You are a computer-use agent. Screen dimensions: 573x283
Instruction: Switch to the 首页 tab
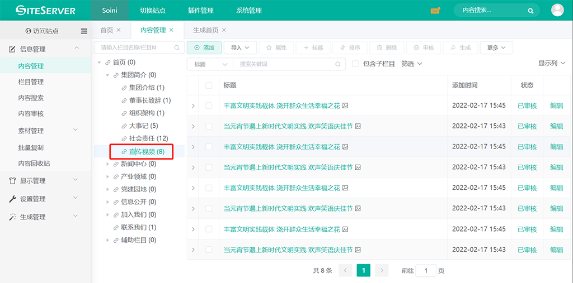[x=106, y=30]
